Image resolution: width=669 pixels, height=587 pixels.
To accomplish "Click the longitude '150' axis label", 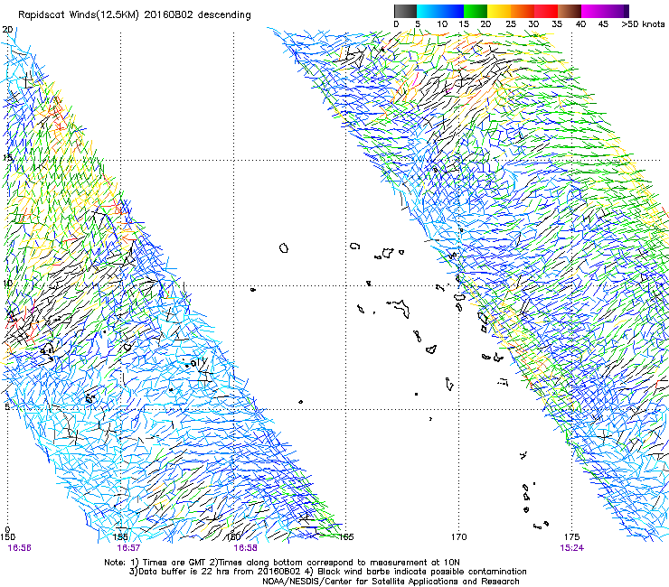I will click(7, 537).
